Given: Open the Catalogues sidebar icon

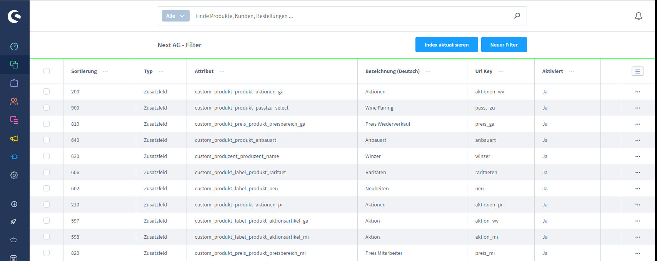Looking at the screenshot, I should [x=14, y=65].
